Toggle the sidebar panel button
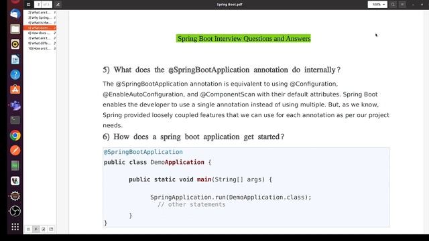The height and width of the screenshot is (241, 429). pos(28,5)
